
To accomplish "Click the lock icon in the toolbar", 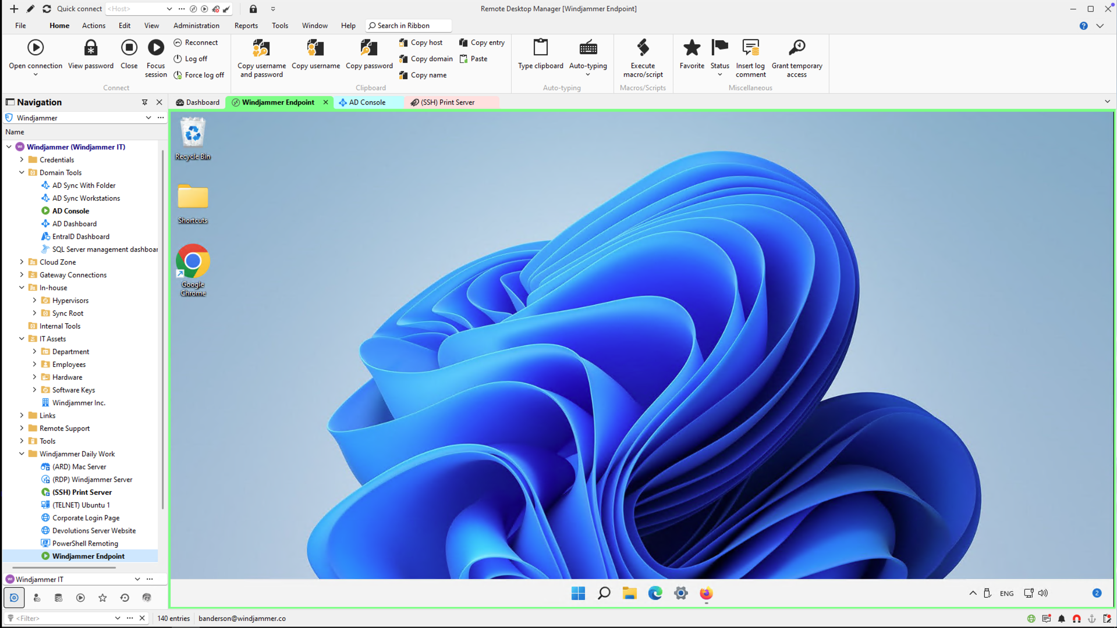I will (253, 9).
